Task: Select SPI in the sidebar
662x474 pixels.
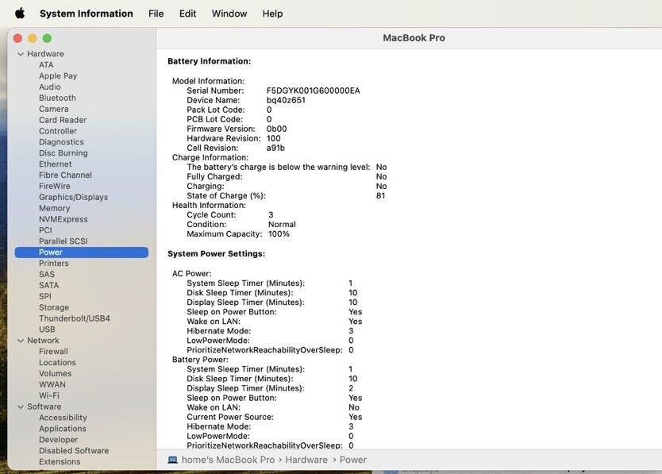Action: (44, 296)
